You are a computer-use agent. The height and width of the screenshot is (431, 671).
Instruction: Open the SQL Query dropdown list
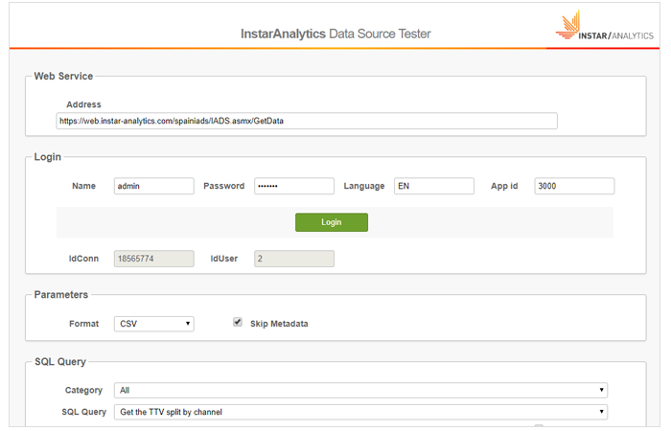(360, 412)
